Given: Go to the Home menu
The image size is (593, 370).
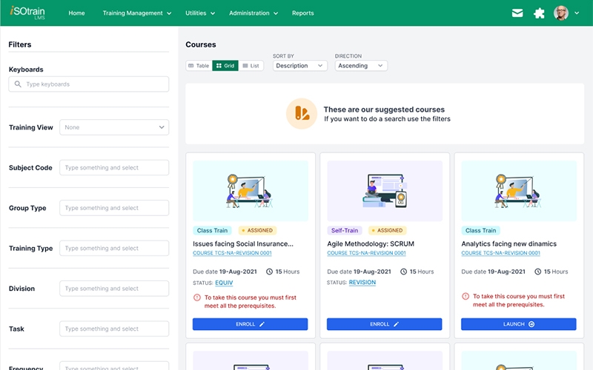Looking at the screenshot, I should click(76, 13).
